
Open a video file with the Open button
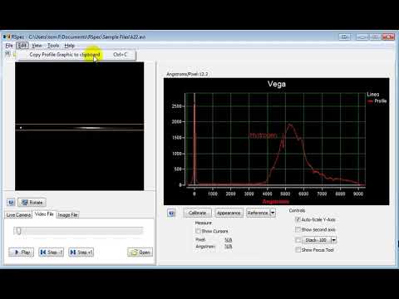(140, 252)
